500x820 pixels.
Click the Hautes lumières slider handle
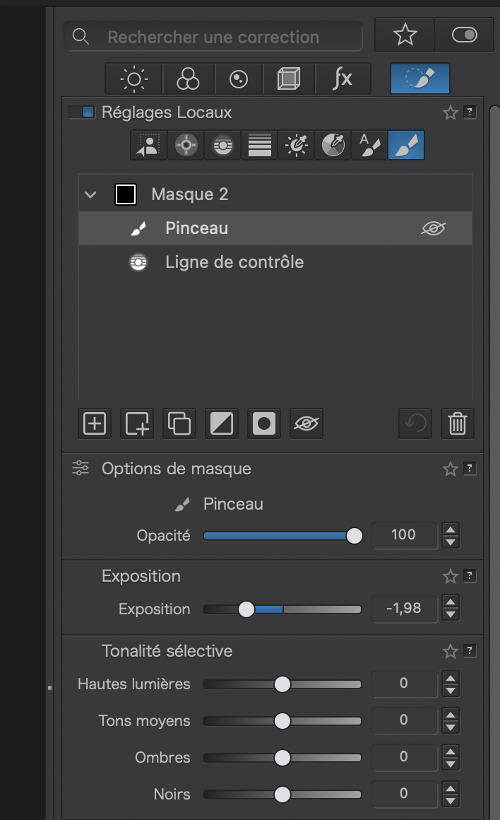click(x=282, y=684)
